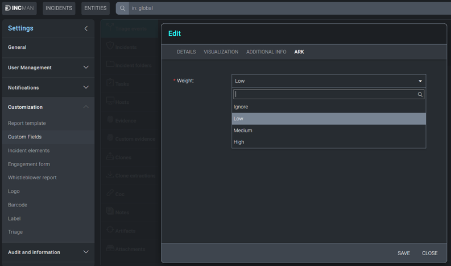The image size is (451, 266).
Task: Open Report template settings
Action: click(27, 123)
